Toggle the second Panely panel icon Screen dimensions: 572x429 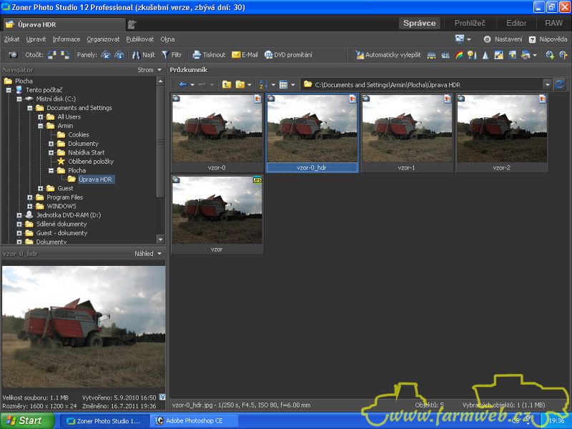[x=119, y=54]
